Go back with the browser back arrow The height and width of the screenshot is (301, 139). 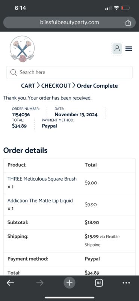pos(10,283)
